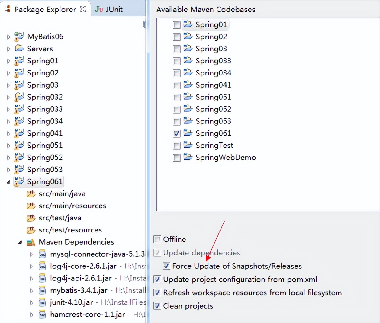Expand the MyBatis06 project node
This screenshot has width=380, height=323.
click(x=8, y=37)
